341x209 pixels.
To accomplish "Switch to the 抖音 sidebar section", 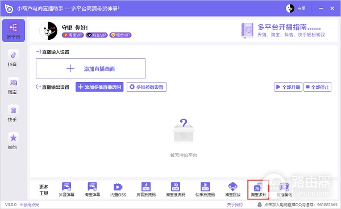I will tap(13, 58).
